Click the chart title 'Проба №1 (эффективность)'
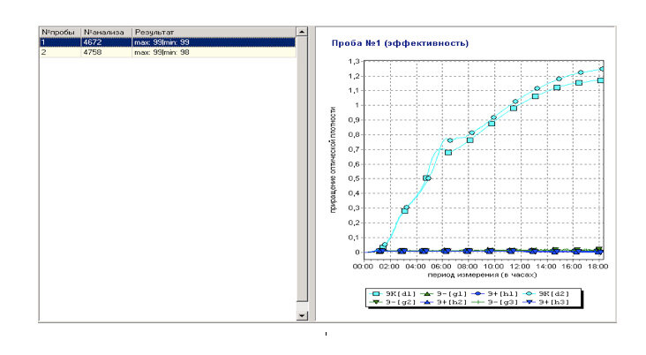Viewport: 646px width, 355px height. (399, 42)
